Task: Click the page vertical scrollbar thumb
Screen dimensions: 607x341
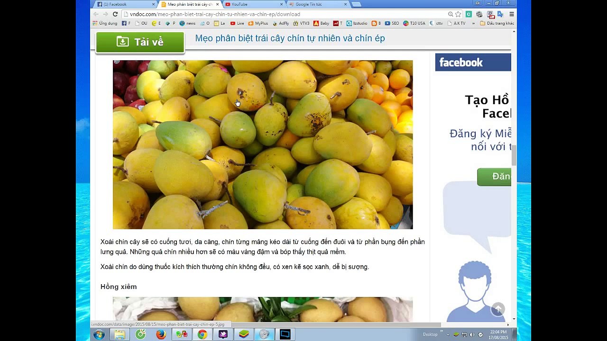Action: tap(514, 156)
